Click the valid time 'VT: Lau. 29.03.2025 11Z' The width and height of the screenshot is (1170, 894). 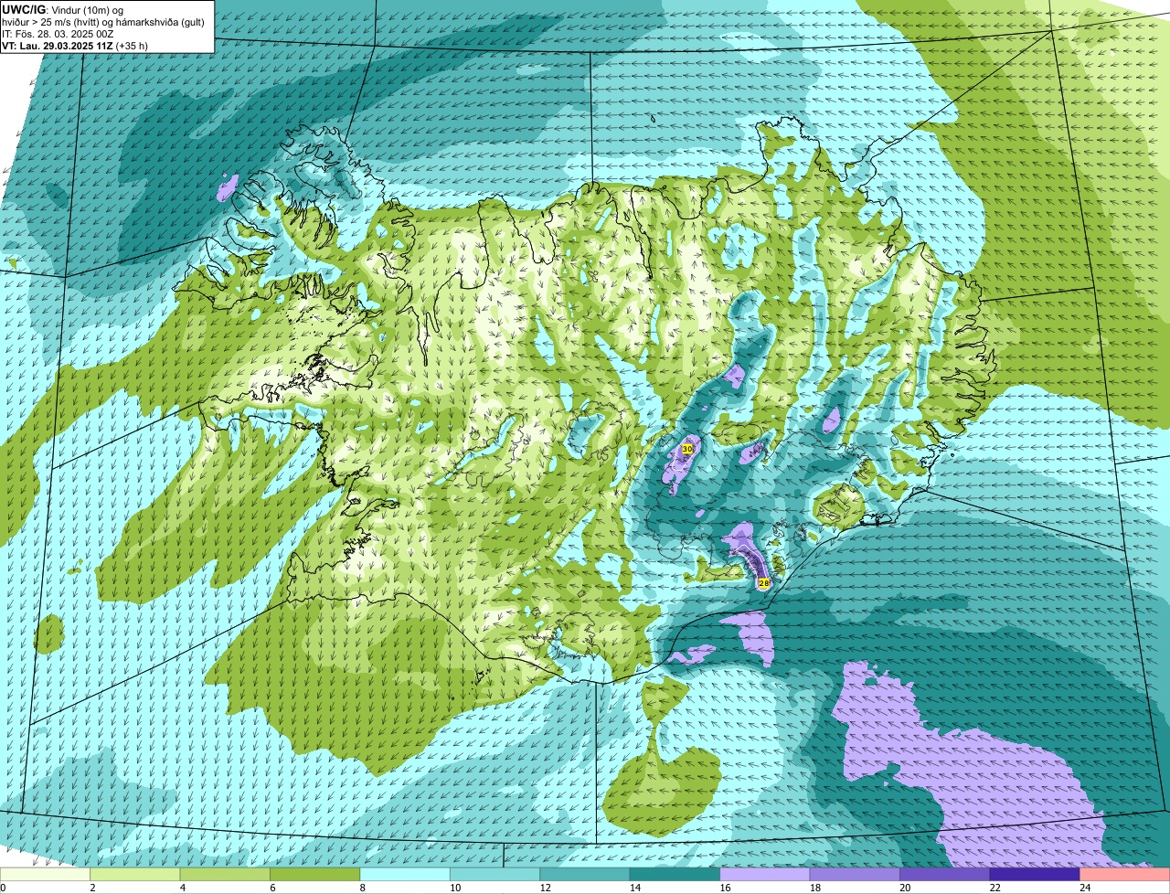[x=57, y=46]
